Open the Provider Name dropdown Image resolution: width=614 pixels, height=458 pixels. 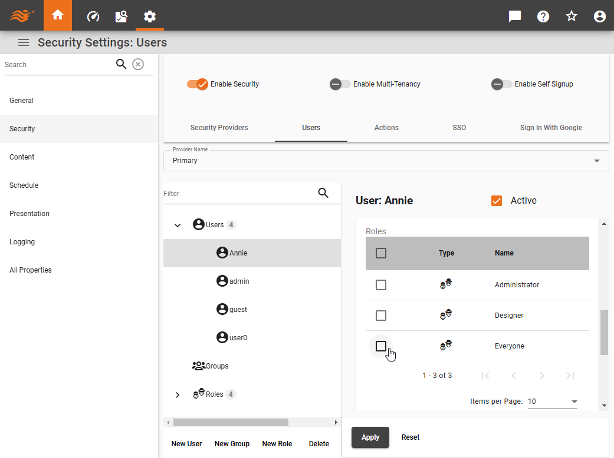(x=596, y=160)
